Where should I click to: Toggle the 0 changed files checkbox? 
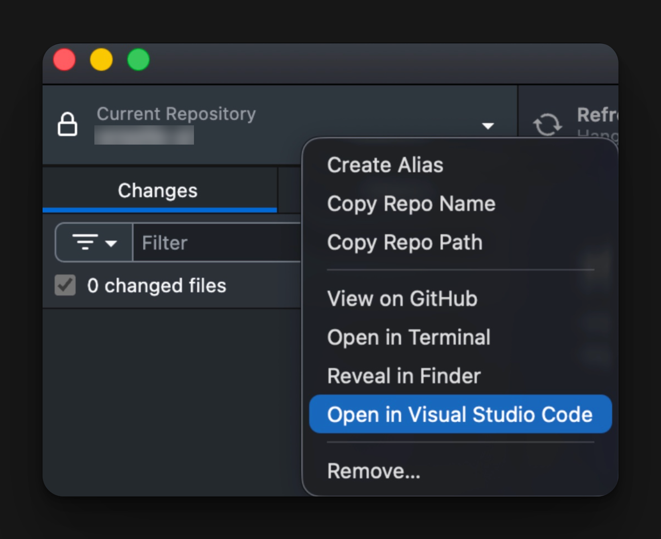65,285
